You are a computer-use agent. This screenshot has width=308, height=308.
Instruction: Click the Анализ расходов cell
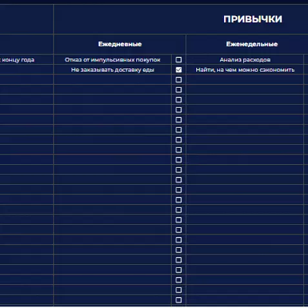point(245,59)
